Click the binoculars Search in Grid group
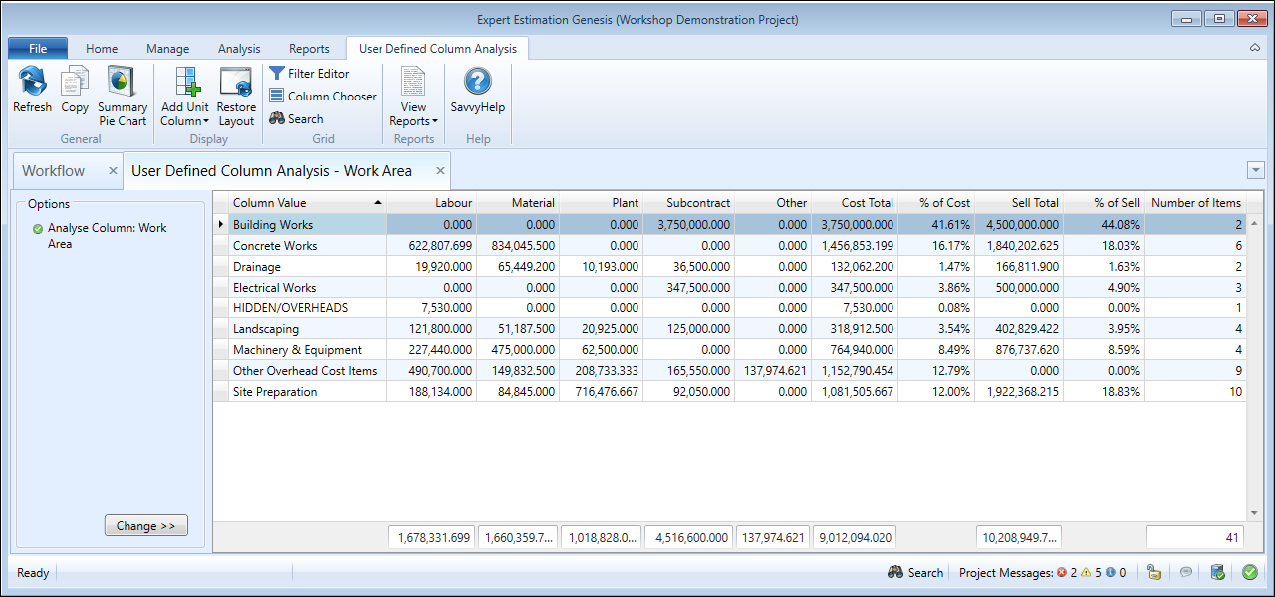 point(296,119)
